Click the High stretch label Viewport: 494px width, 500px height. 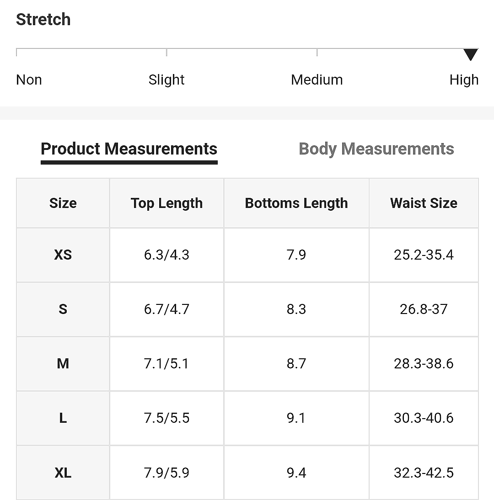pos(464,80)
